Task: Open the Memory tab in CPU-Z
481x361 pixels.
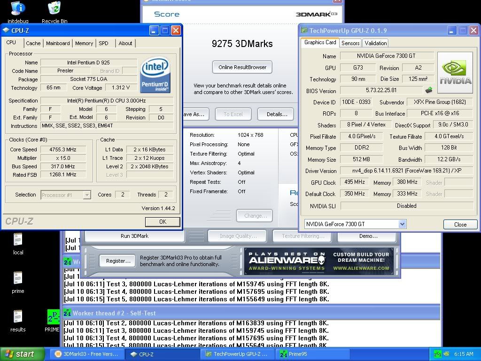Action: pos(84,43)
